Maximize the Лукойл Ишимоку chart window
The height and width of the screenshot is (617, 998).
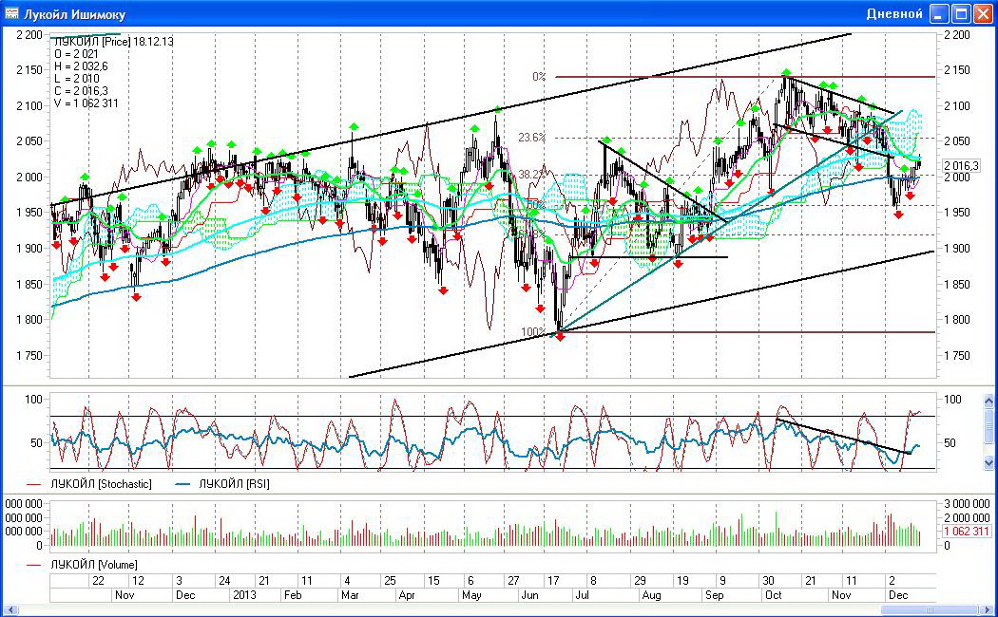(x=962, y=13)
